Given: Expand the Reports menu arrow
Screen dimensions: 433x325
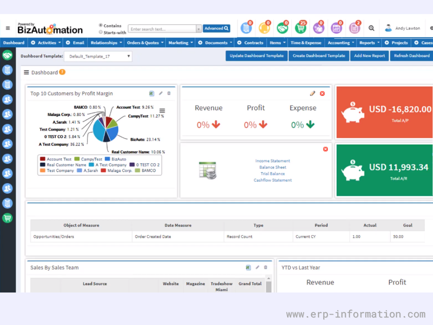Looking at the screenshot, I should [378, 43].
